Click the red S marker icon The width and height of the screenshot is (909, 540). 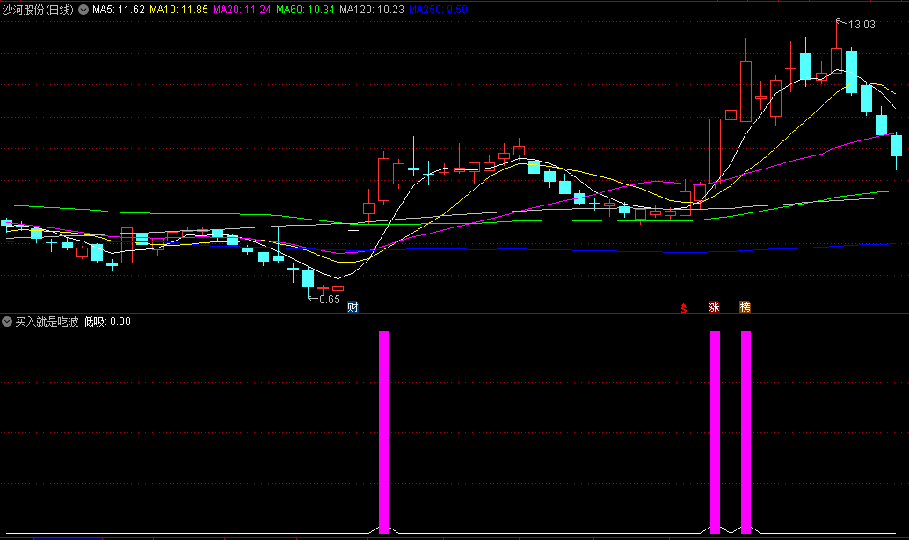(684, 308)
